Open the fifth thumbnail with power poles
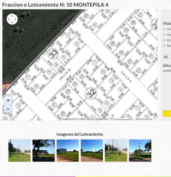 coord(116,150)
